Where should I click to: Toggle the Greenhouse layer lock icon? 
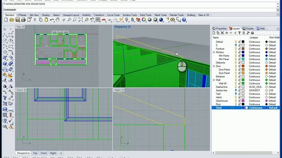(239, 101)
